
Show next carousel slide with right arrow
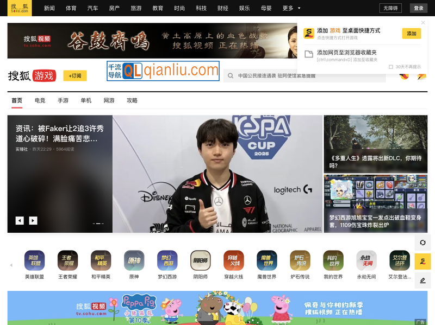tap(33, 220)
